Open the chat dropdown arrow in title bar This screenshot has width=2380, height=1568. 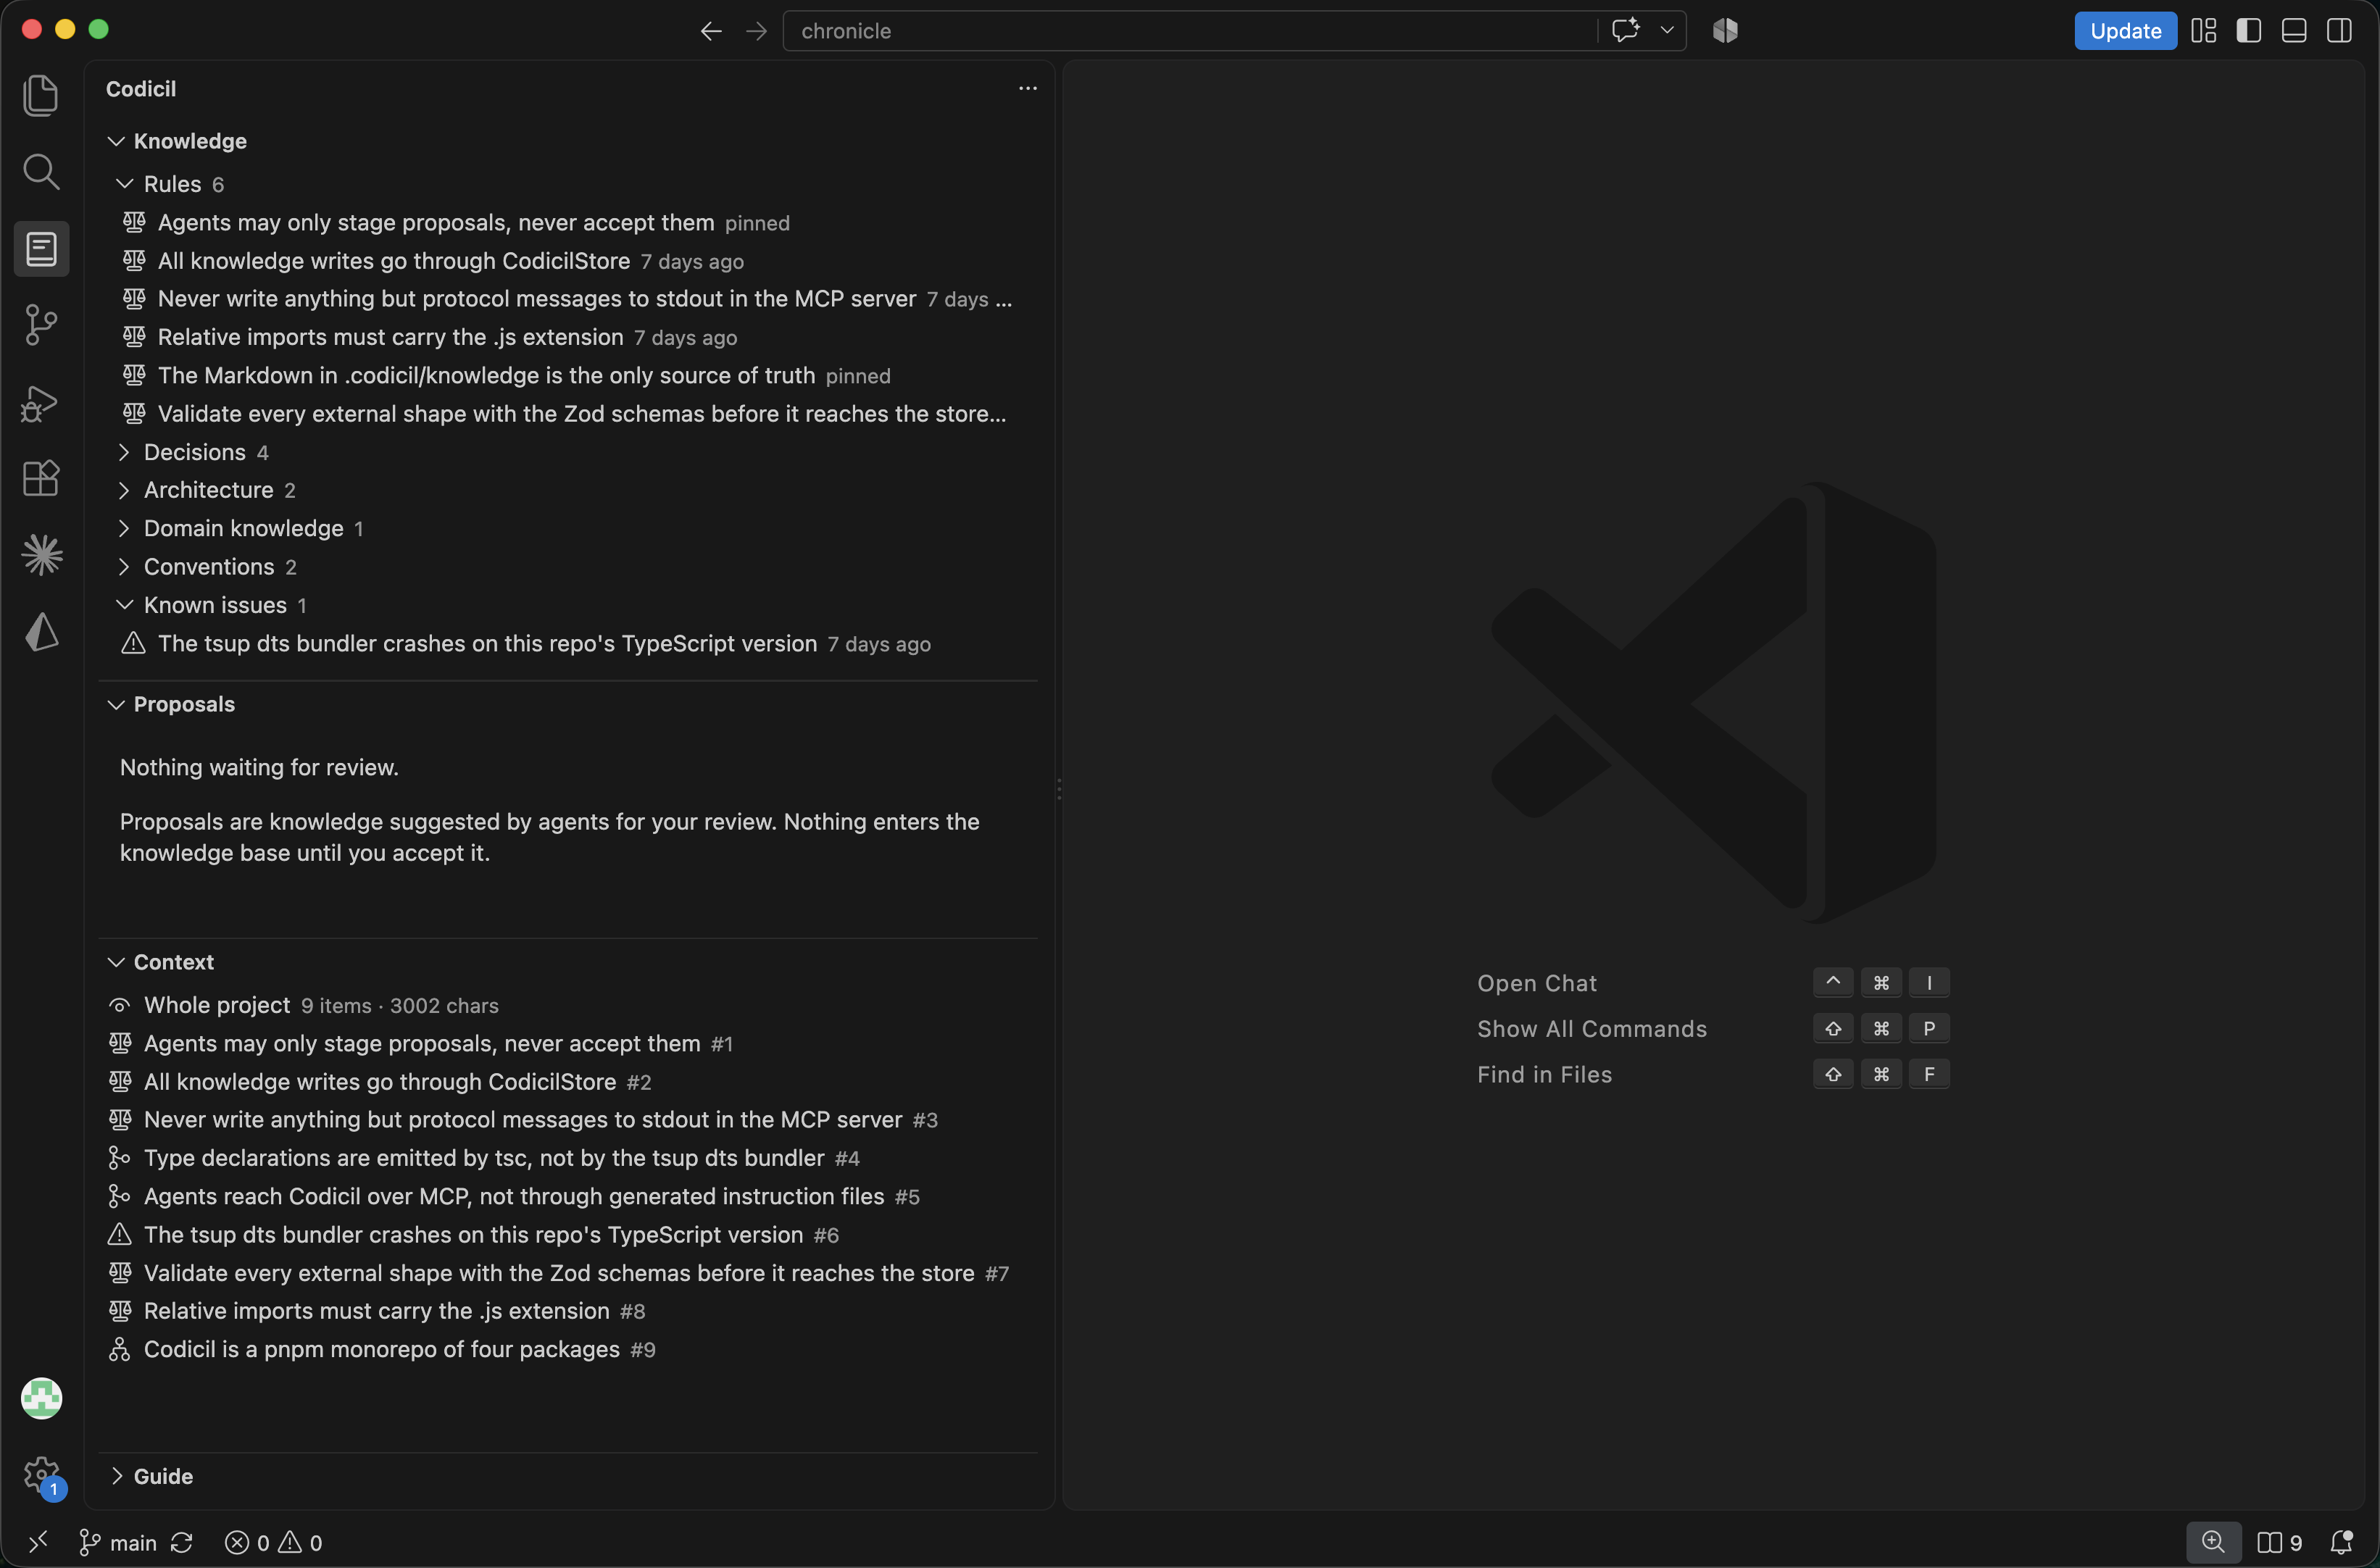(1667, 30)
